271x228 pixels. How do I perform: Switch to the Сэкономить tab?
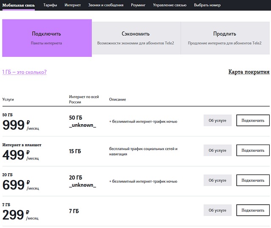(136, 38)
